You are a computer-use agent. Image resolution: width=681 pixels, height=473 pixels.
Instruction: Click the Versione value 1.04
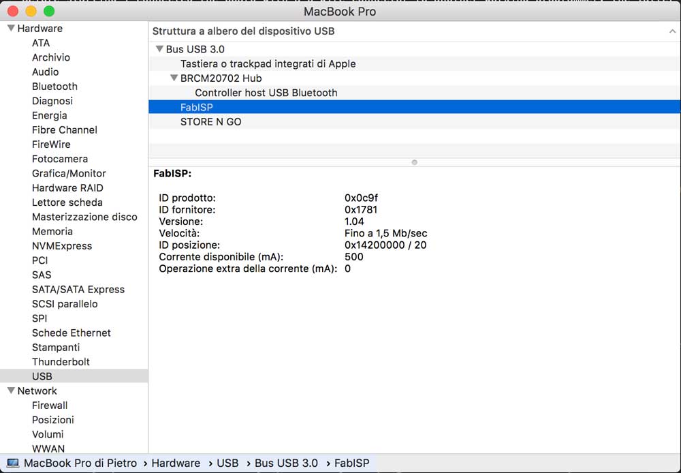[x=354, y=222]
